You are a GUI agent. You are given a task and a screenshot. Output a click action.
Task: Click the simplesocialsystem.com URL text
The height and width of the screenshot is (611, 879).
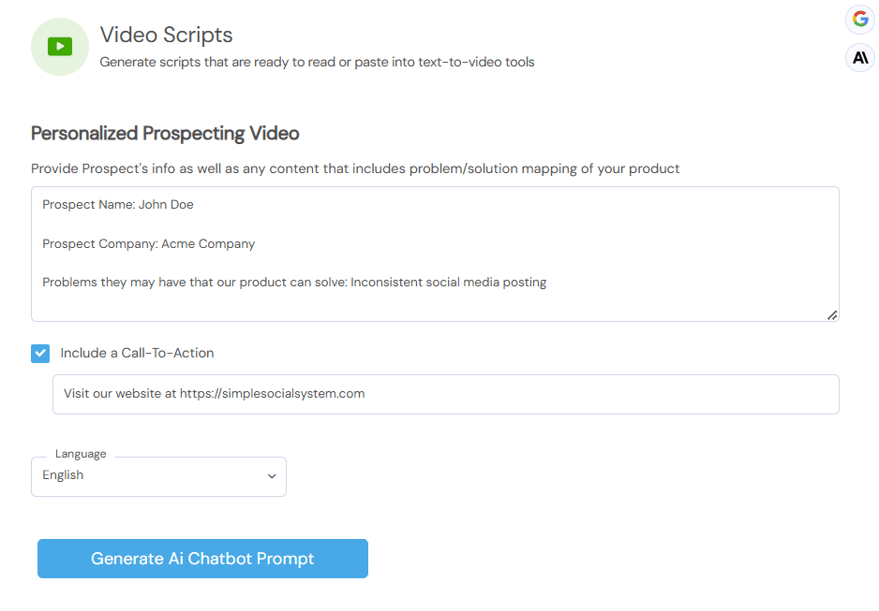pyautogui.click(x=273, y=394)
